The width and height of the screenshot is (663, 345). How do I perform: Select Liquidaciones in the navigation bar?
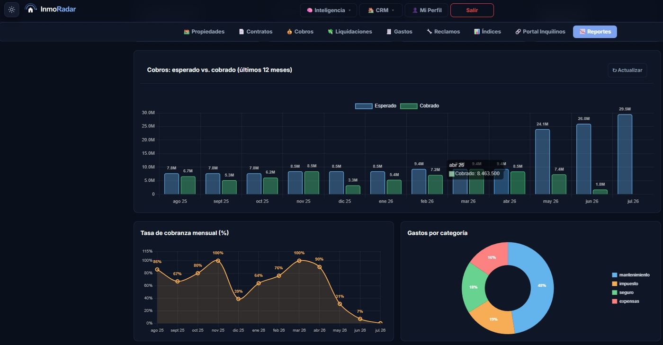(350, 32)
